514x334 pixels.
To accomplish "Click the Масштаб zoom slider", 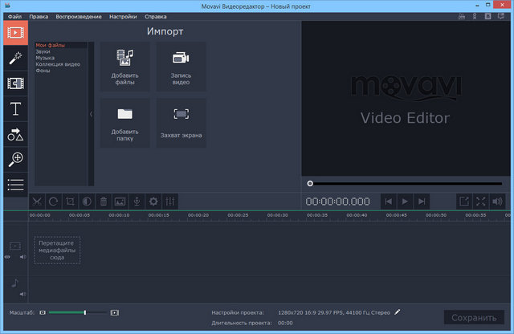I will click(x=76, y=312).
